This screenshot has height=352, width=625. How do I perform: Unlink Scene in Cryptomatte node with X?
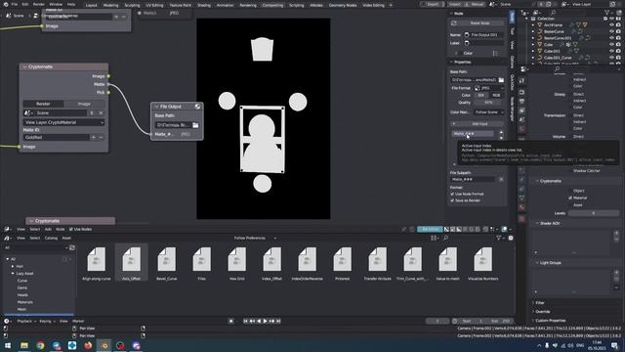pyautogui.click(x=101, y=113)
